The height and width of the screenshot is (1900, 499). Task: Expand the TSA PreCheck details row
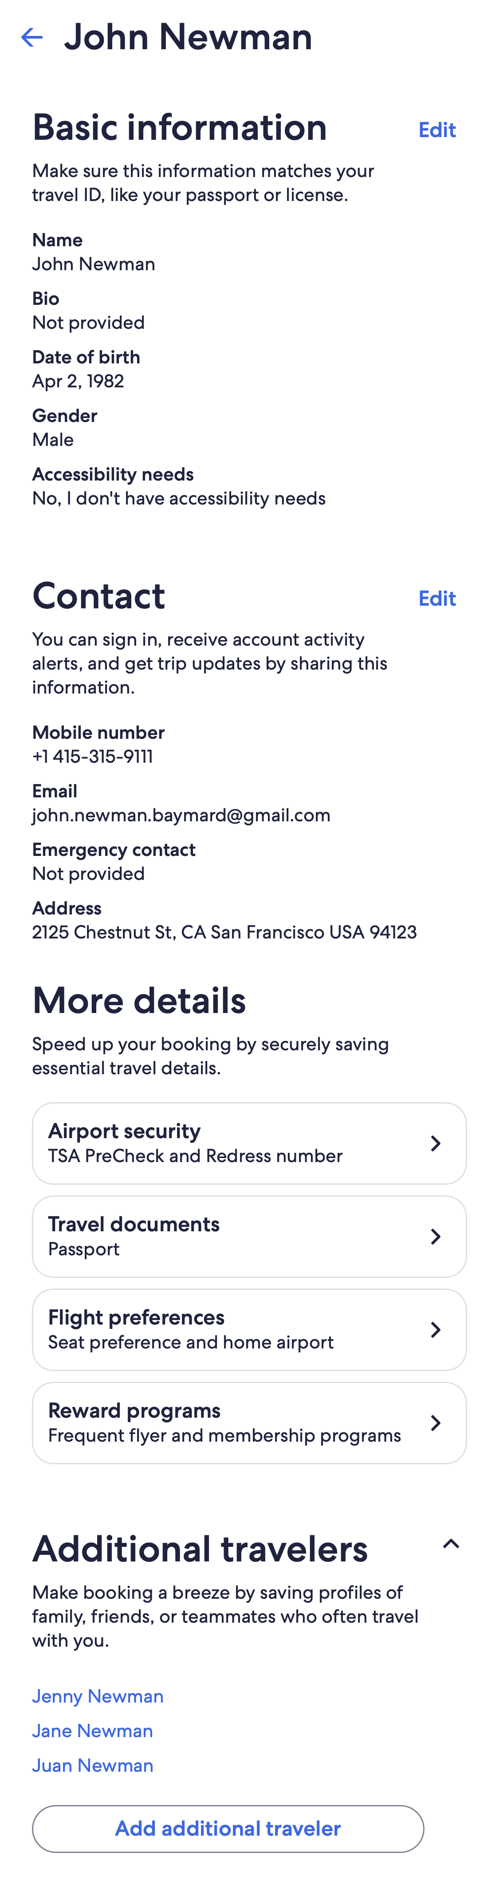(249, 1143)
